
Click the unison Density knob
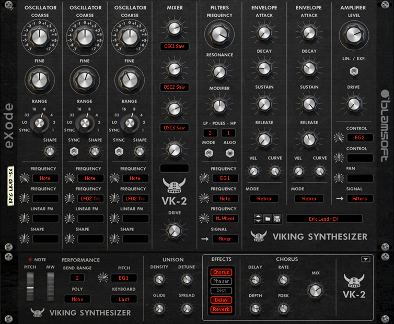159,279
